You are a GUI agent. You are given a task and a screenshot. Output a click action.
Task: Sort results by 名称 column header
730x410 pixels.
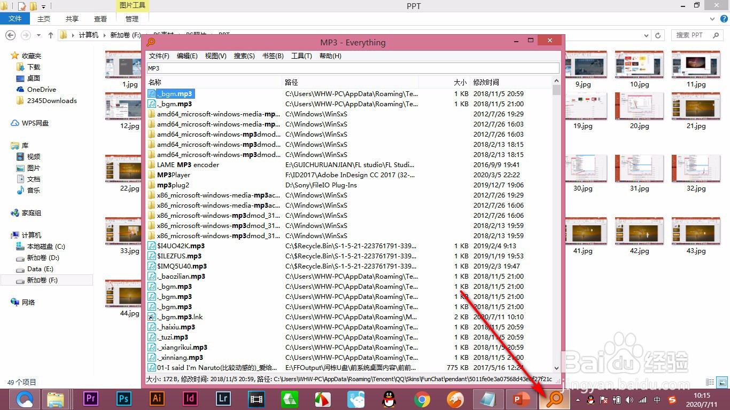pyautogui.click(x=214, y=82)
